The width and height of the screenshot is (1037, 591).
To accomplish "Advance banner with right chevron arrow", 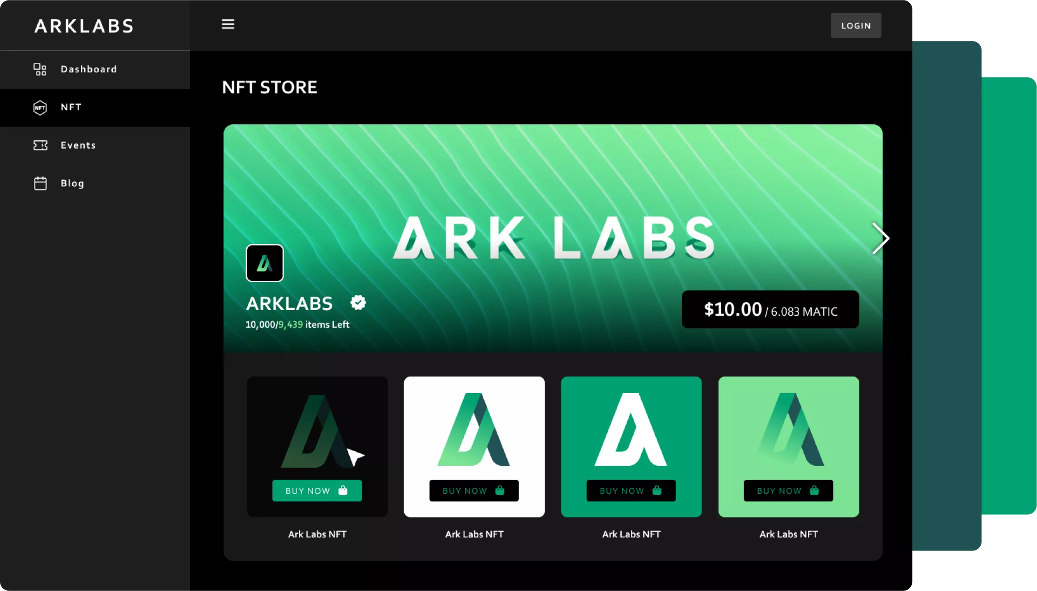I will click(x=880, y=238).
